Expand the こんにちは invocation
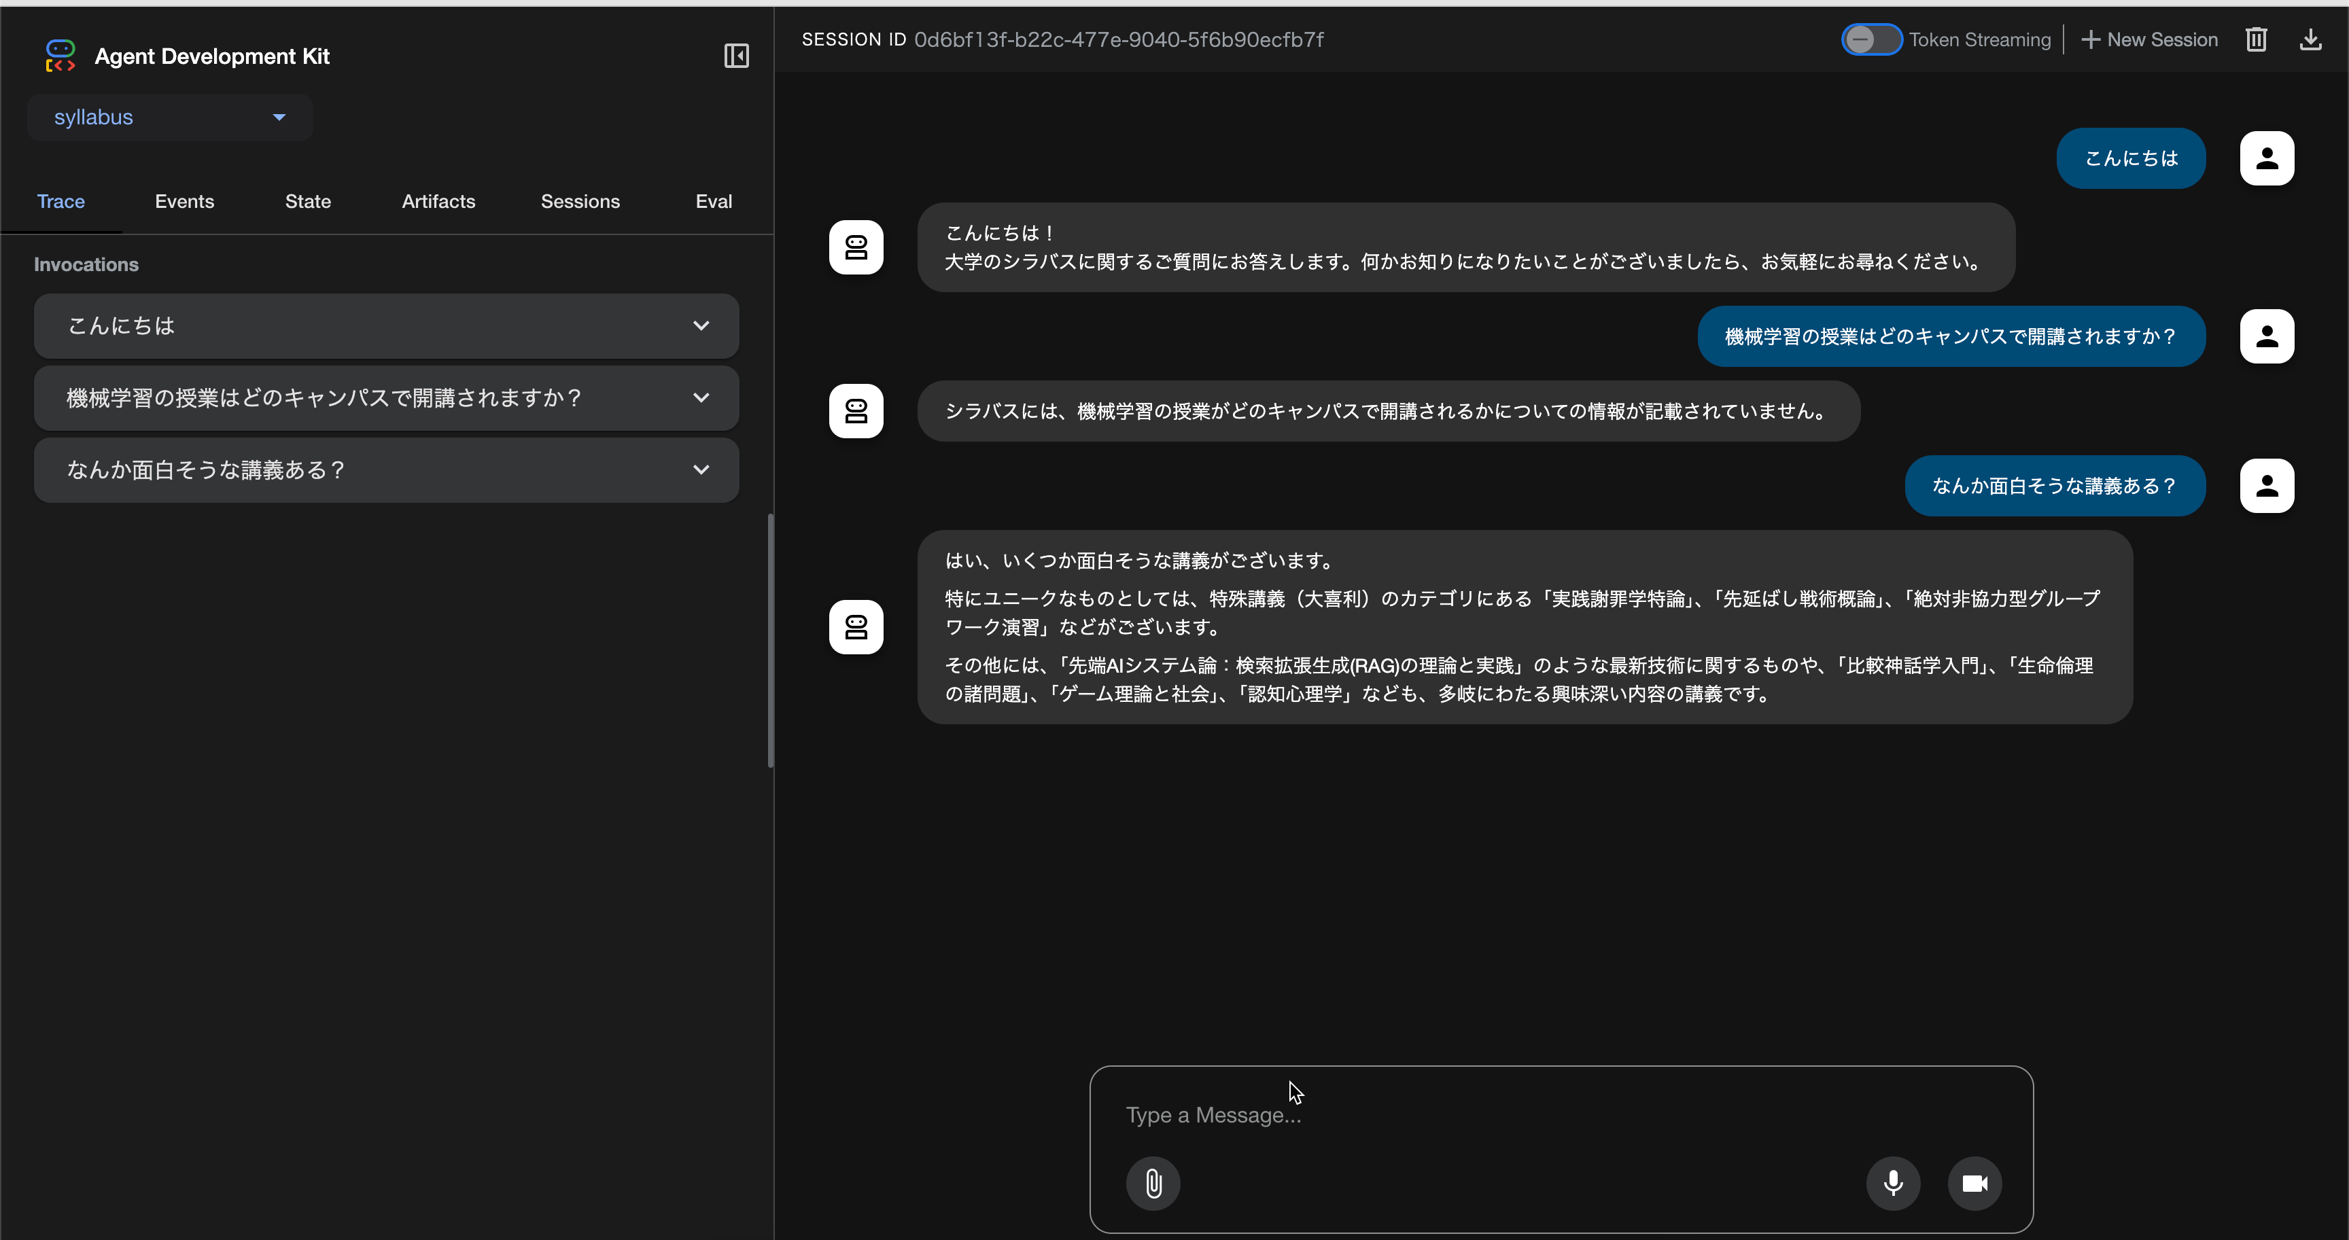Viewport: 2349px width, 1240px height. 386,325
